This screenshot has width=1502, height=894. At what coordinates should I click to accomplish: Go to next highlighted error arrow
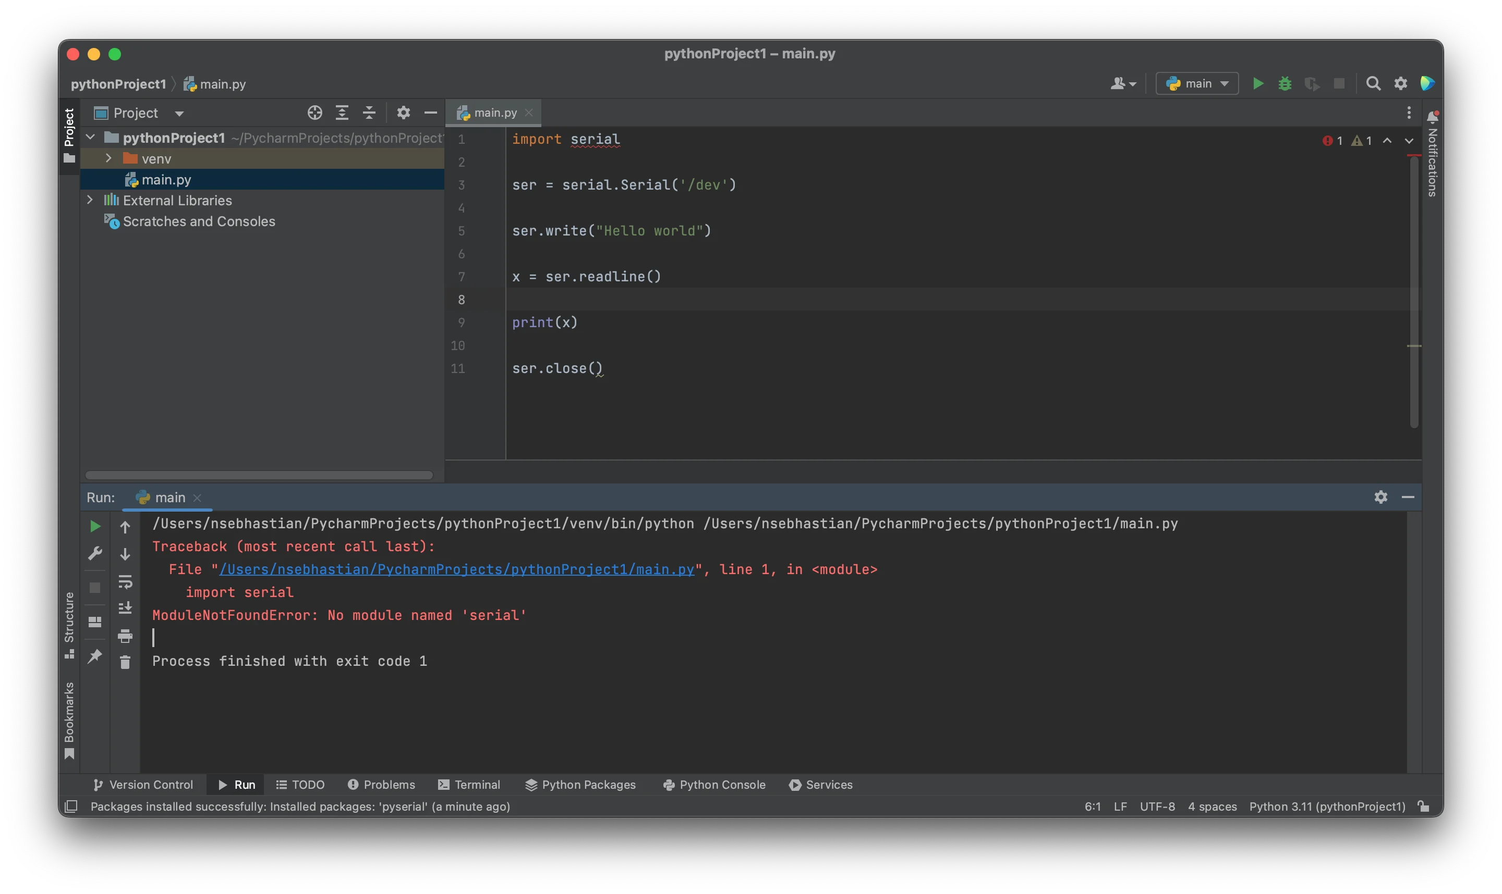[x=1409, y=140]
